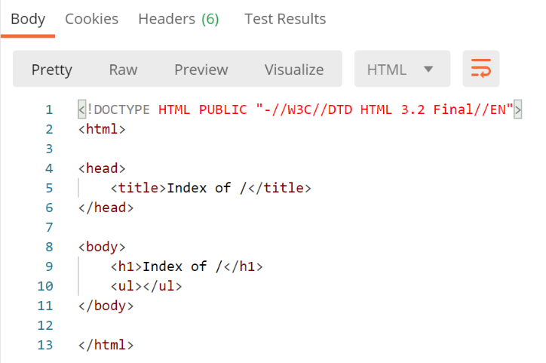Screen dimensions: 546x363
Task: Click the title tag text on line 5
Action: click(x=210, y=189)
